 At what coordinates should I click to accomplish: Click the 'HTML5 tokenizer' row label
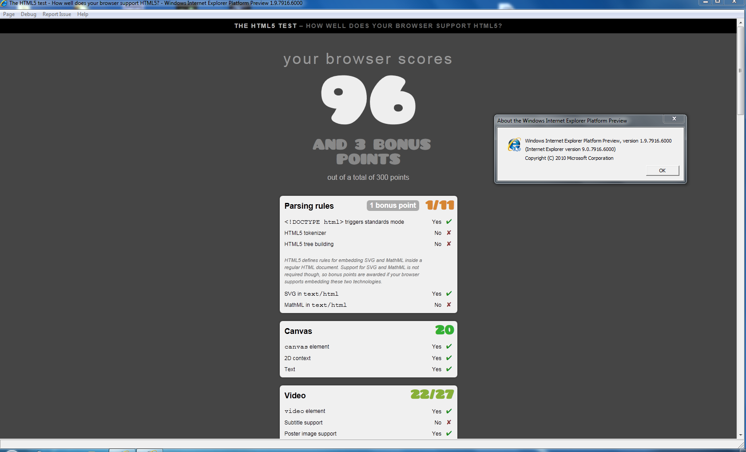305,233
